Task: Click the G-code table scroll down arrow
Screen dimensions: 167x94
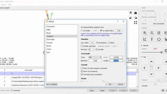Action: 138,87
